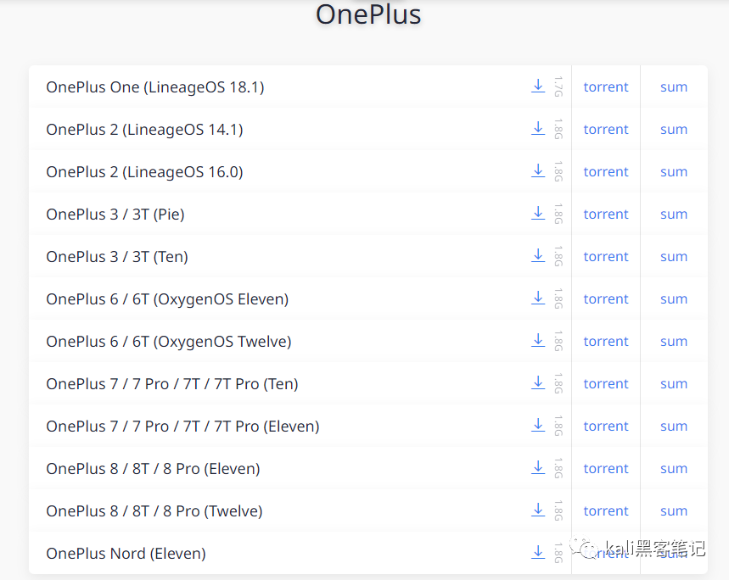The image size is (729, 580).
Task: Get torrent for OnePlus 7 / 7 Pro (Eleven)
Action: click(606, 426)
